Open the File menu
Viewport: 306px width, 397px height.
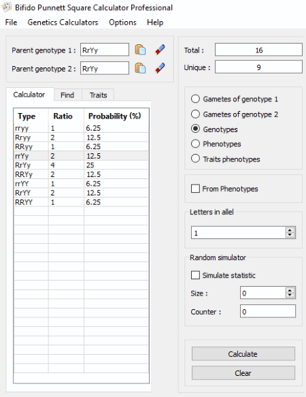pos(11,22)
